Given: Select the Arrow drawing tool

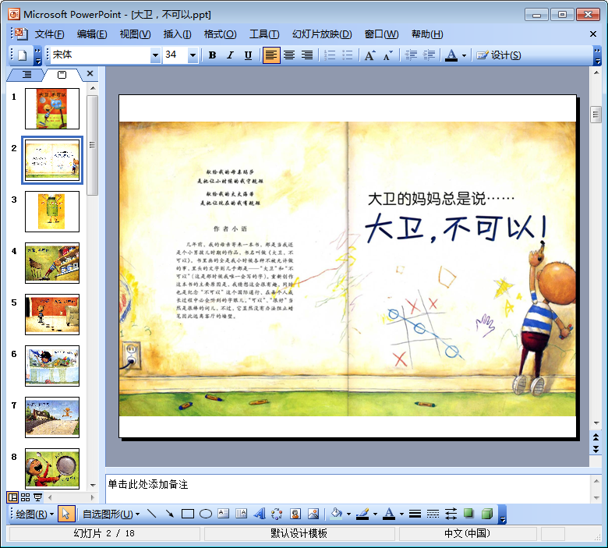Looking at the screenshot, I should (170, 514).
